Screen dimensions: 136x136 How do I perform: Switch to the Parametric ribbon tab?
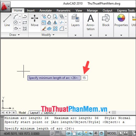64,11
